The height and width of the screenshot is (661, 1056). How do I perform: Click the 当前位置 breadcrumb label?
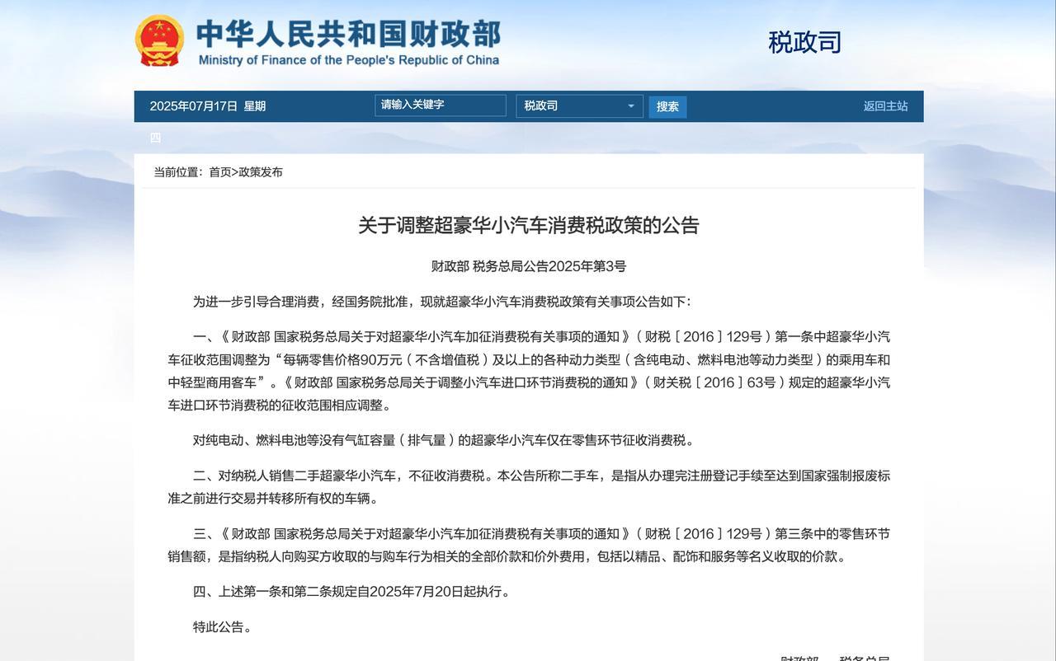click(177, 172)
